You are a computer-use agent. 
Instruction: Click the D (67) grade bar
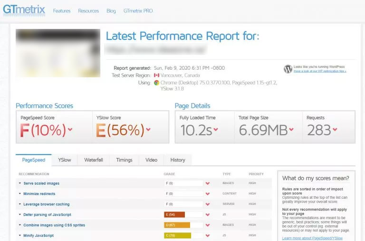177,225
